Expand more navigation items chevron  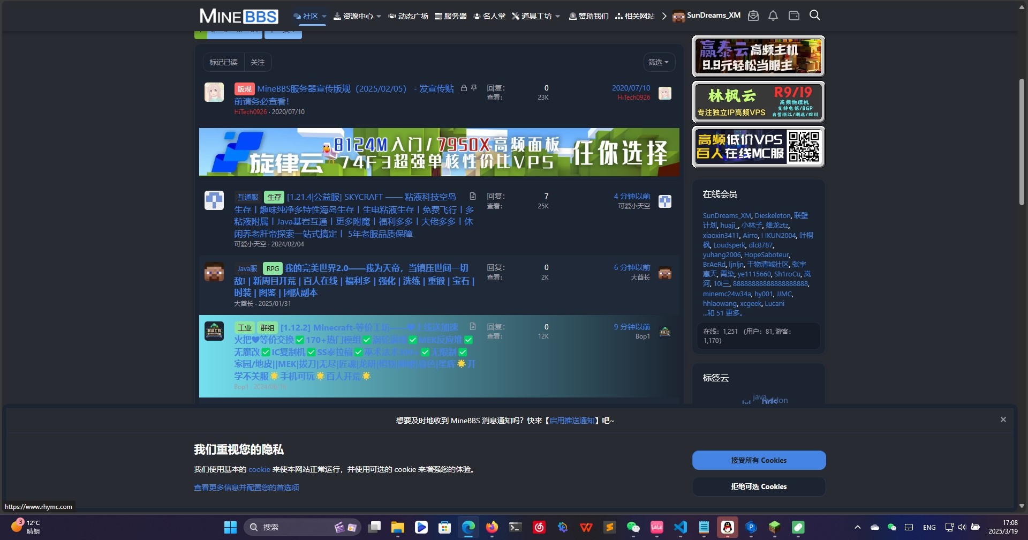[664, 16]
